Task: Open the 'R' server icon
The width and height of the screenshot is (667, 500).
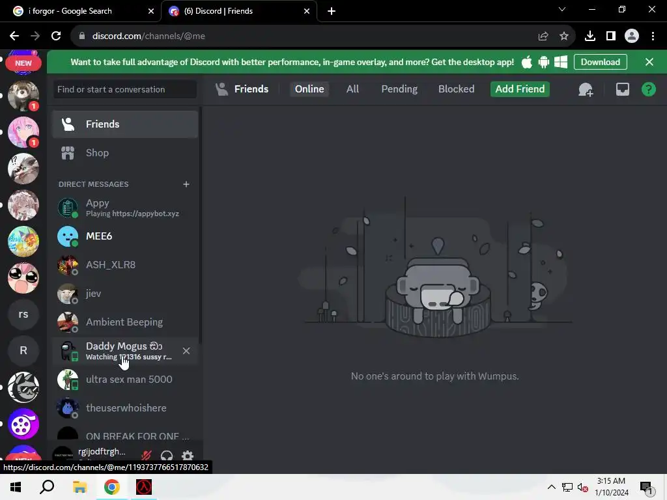Action: tap(23, 350)
